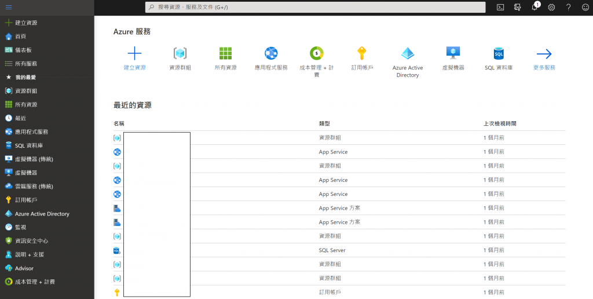The height and width of the screenshot is (299, 593).
Task: Open directory and subscription filter
Action: [517, 7]
